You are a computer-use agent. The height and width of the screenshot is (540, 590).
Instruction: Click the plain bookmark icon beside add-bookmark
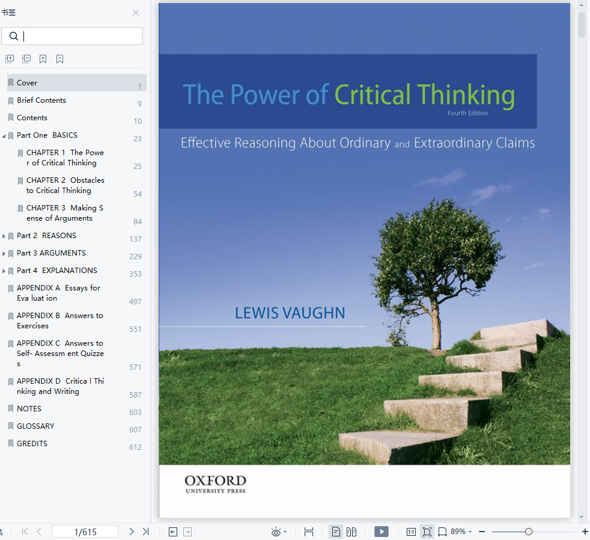coord(59,59)
